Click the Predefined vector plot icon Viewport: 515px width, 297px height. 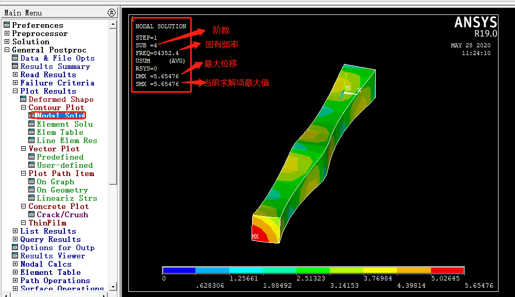click(x=31, y=156)
